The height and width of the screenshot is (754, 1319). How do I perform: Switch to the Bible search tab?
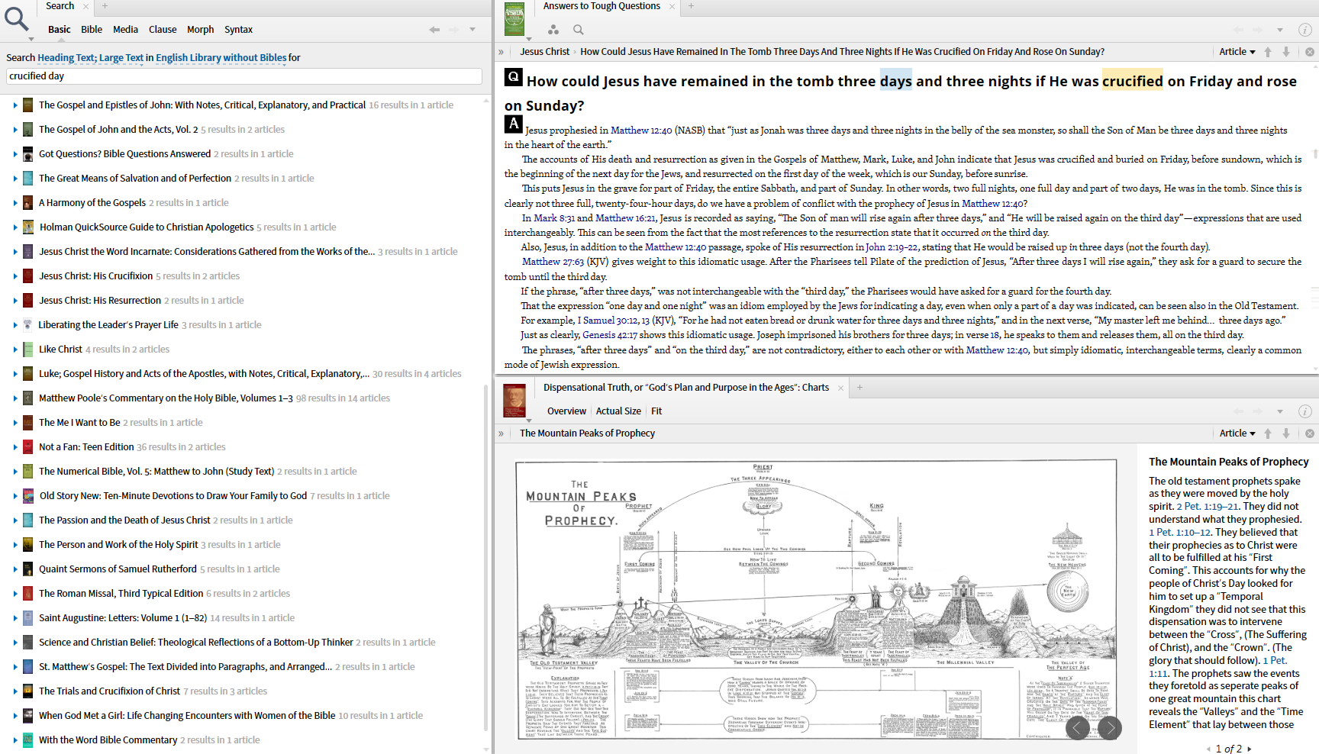coord(92,30)
